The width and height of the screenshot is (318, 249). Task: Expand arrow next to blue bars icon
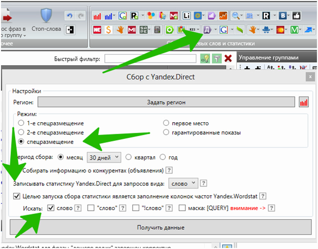coord(114,16)
